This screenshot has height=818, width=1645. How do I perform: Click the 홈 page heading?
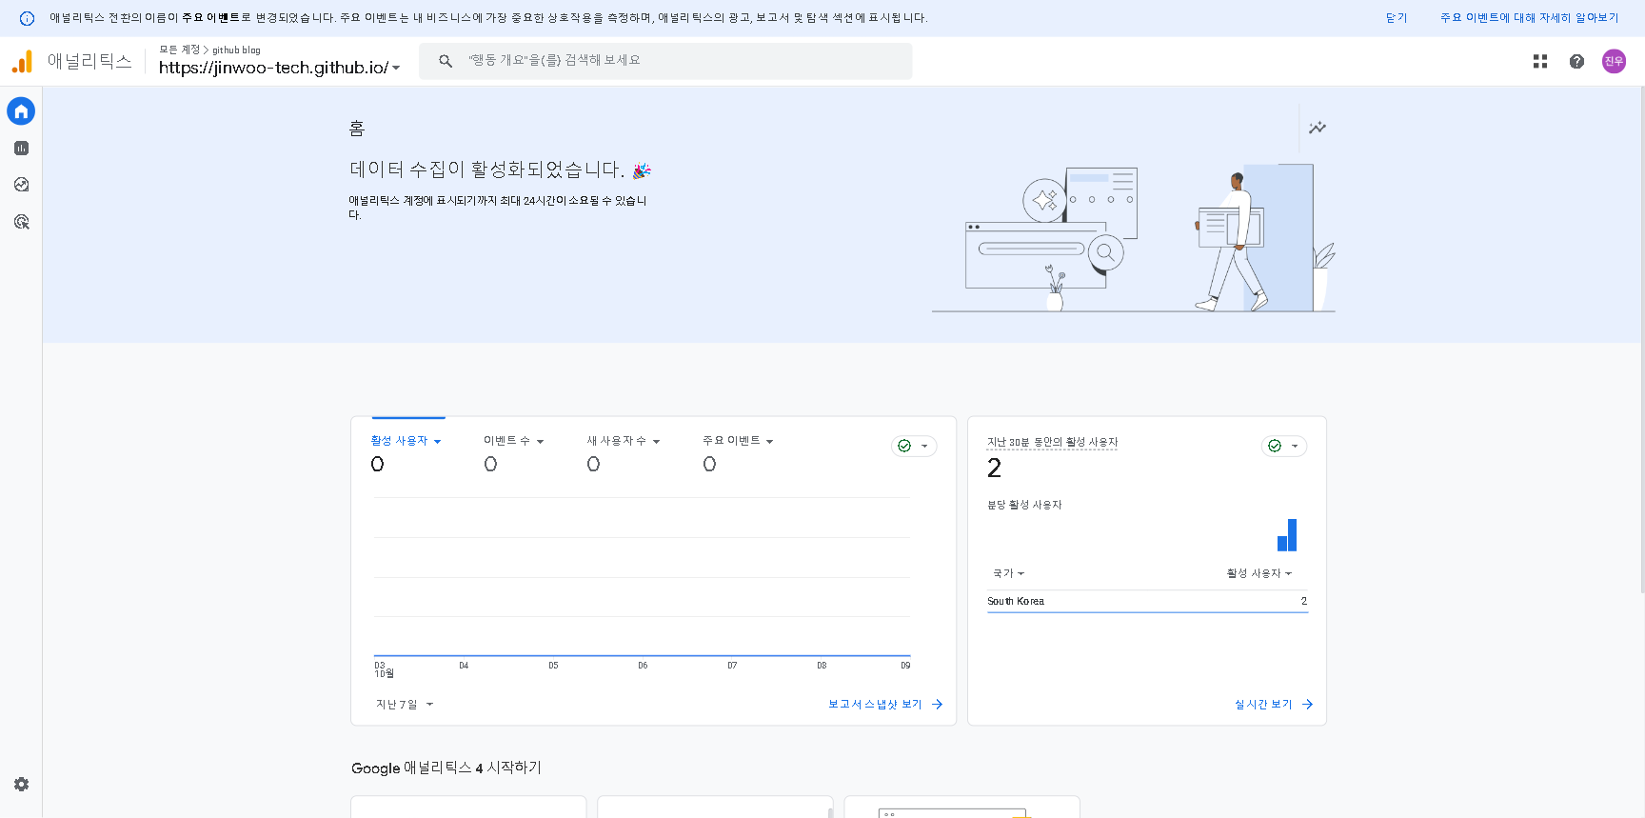(x=357, y=129)
